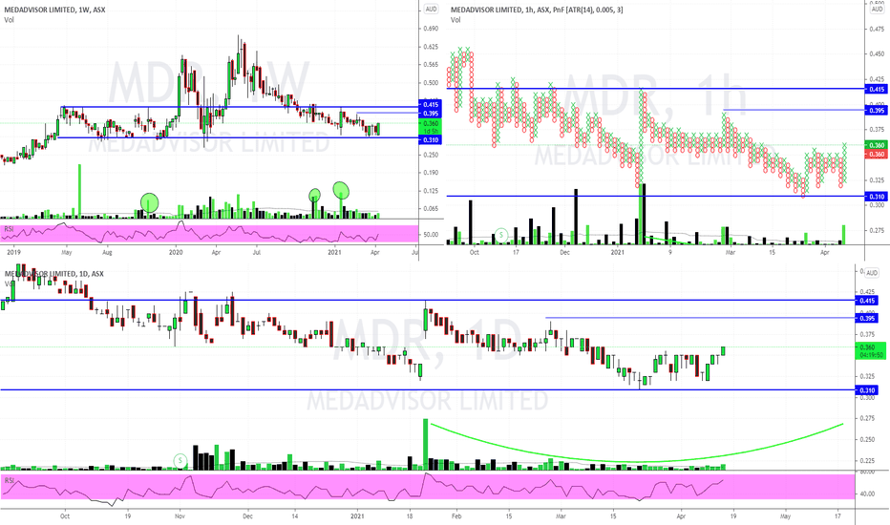Select the 0.415 line label on the 1h PnF chart

(877, 89)
